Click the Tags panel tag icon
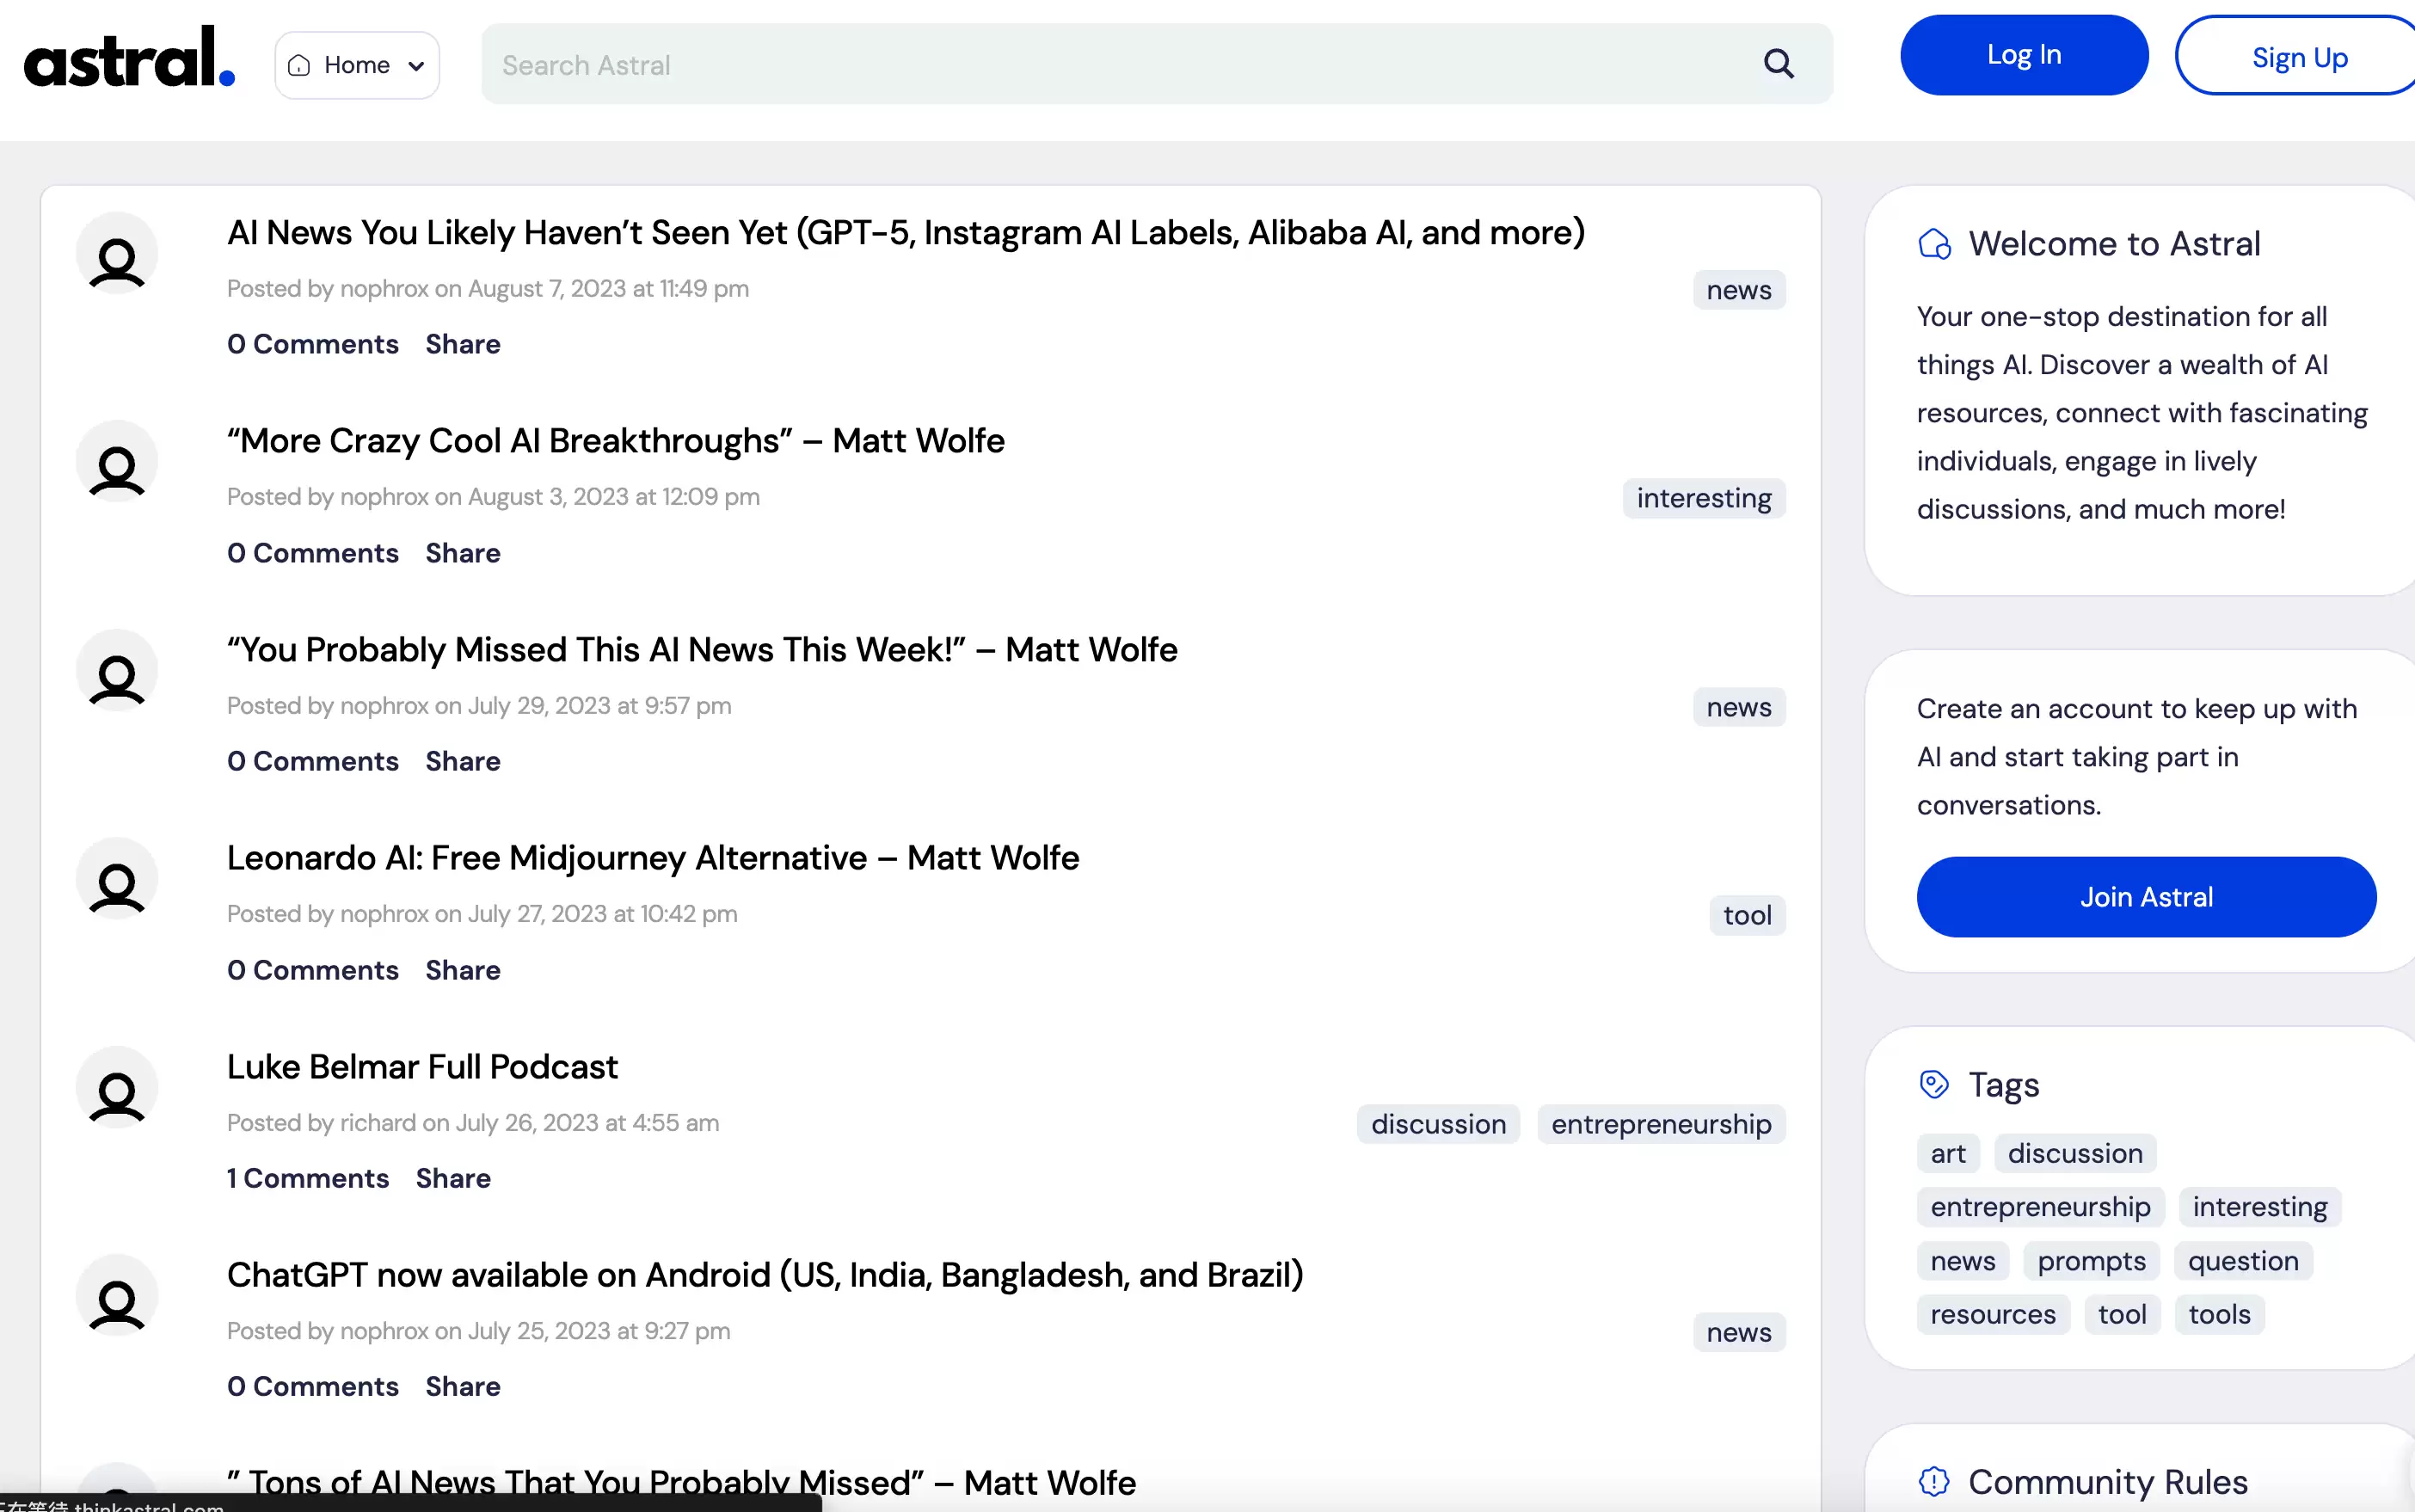This screenshot has height=1512, width=2415. tap(1934, 1085)
